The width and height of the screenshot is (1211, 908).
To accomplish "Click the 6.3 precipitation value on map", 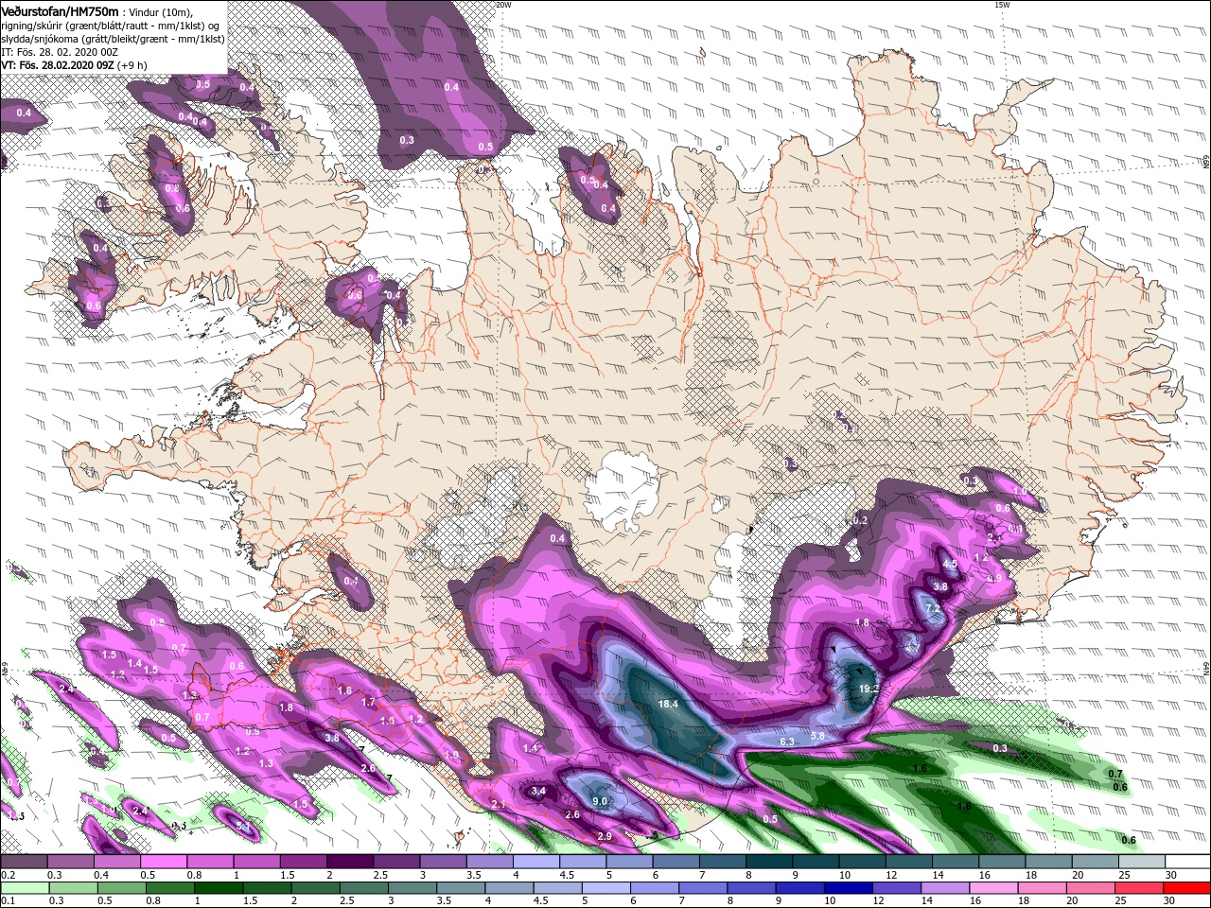I will pyautogui.click(x=786, y=742).
